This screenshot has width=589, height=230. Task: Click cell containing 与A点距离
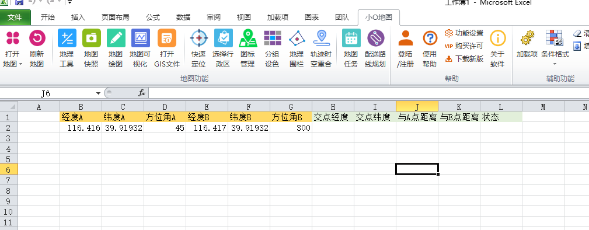[417, 117]
